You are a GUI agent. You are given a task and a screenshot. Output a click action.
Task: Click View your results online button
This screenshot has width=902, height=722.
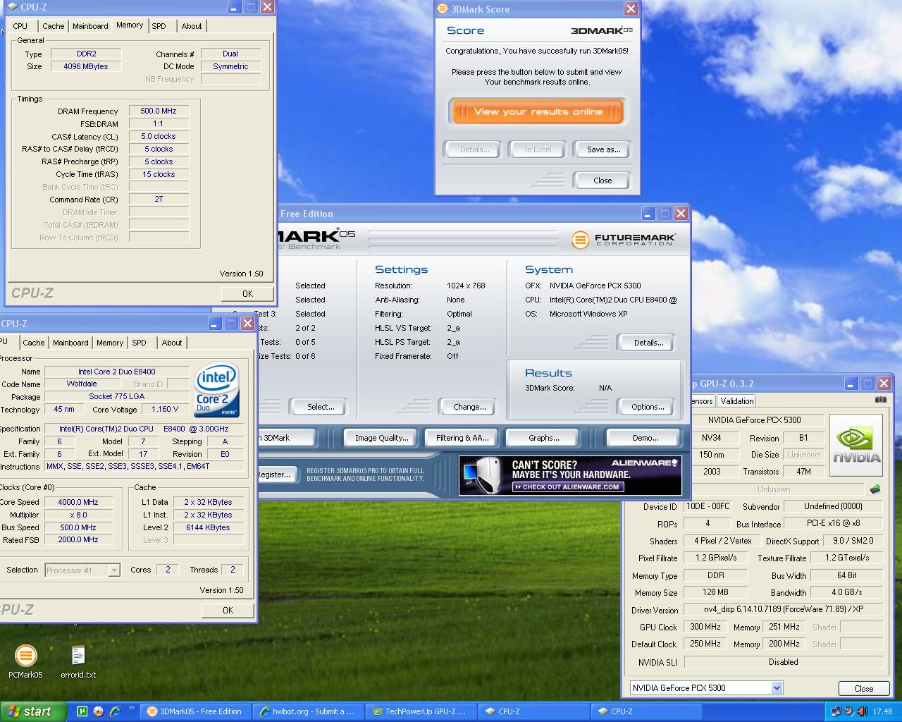[537, 111]
